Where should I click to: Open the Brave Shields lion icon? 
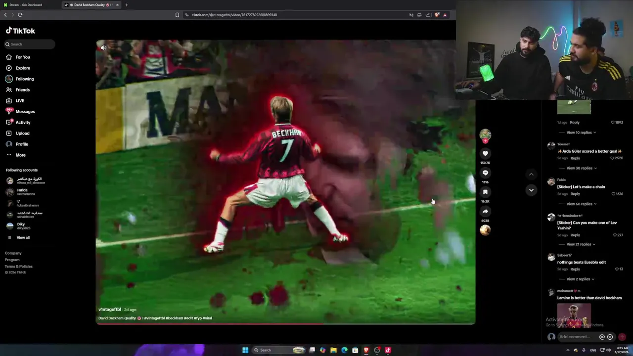pyautogui.click(x=437, y=15)
